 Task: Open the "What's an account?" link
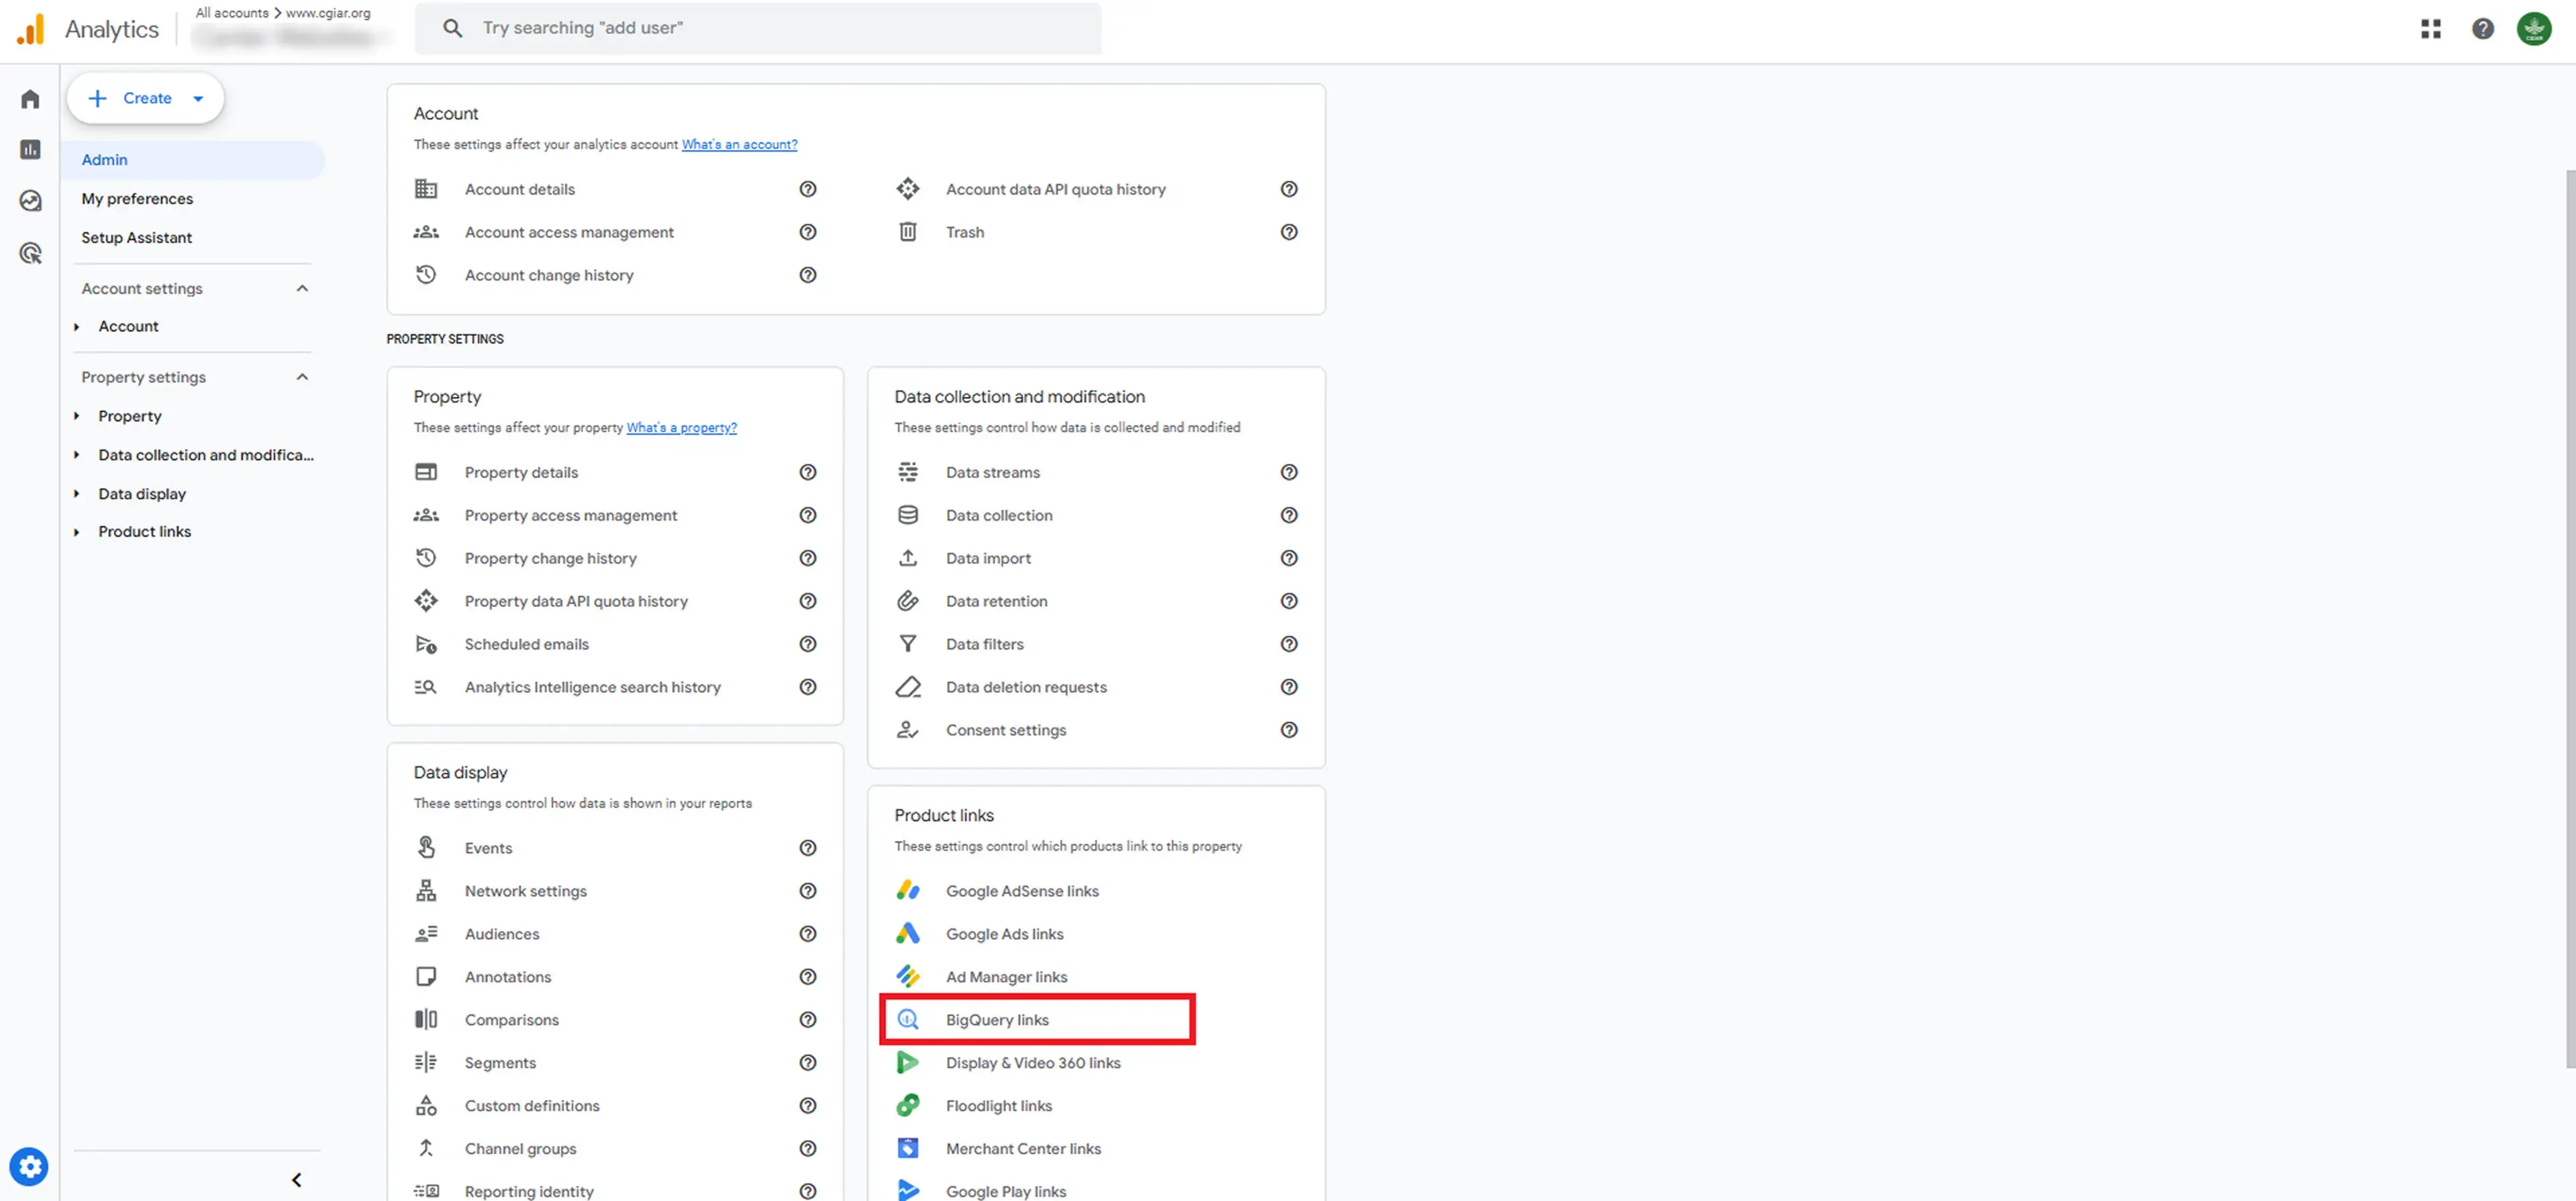739,145
